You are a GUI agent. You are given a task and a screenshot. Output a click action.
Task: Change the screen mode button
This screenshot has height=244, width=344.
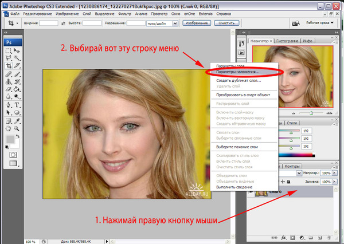coord(13,163)
